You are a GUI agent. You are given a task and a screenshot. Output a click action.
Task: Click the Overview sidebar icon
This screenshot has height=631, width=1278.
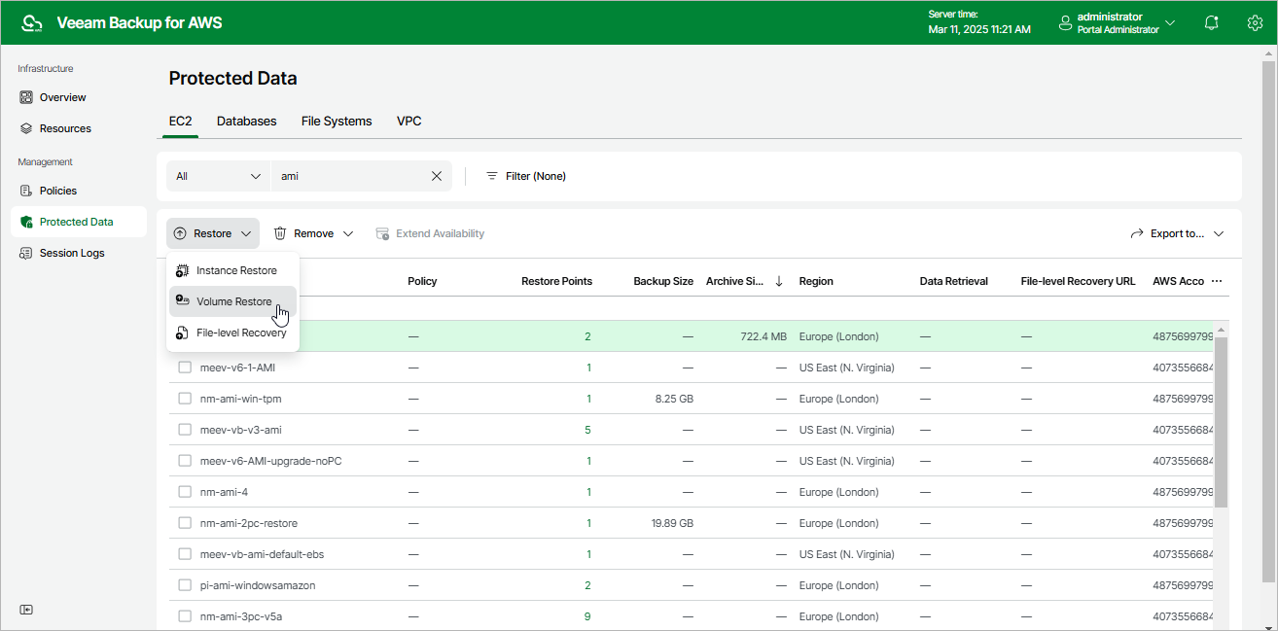pos(26,97)
